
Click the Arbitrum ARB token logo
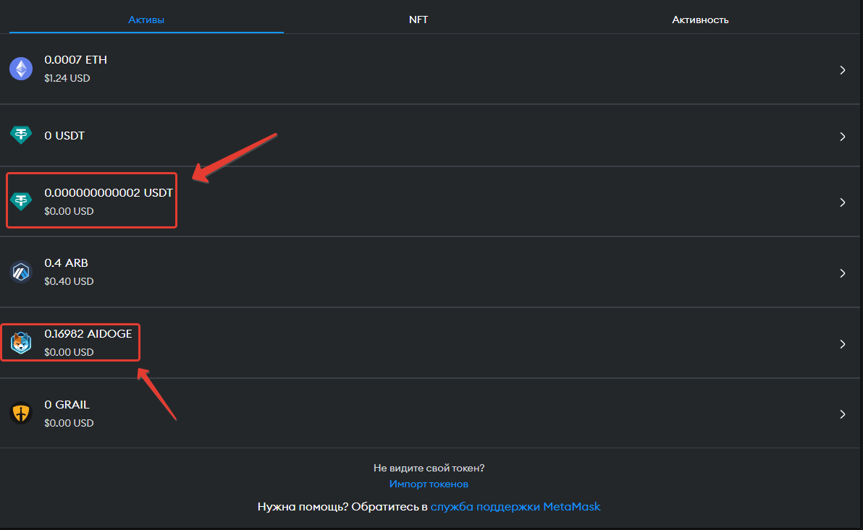point(21,272)
